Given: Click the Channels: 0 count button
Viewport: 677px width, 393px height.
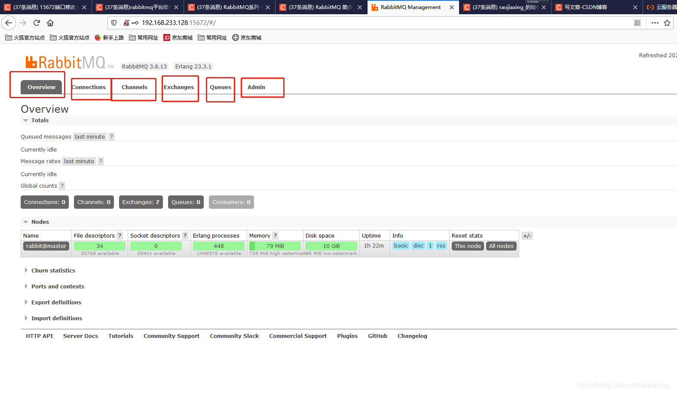Looking at the screenshot, I should click(94, 202).
